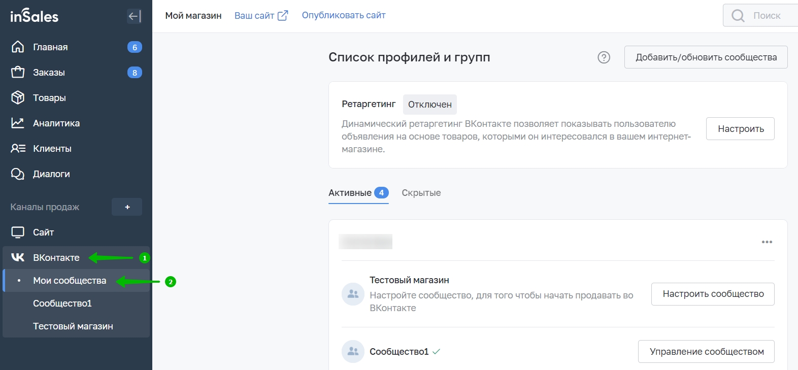This screenshot has width=798, height=370.
Task: Click the Заказы badge showing 8
Action: pos(135,73)
